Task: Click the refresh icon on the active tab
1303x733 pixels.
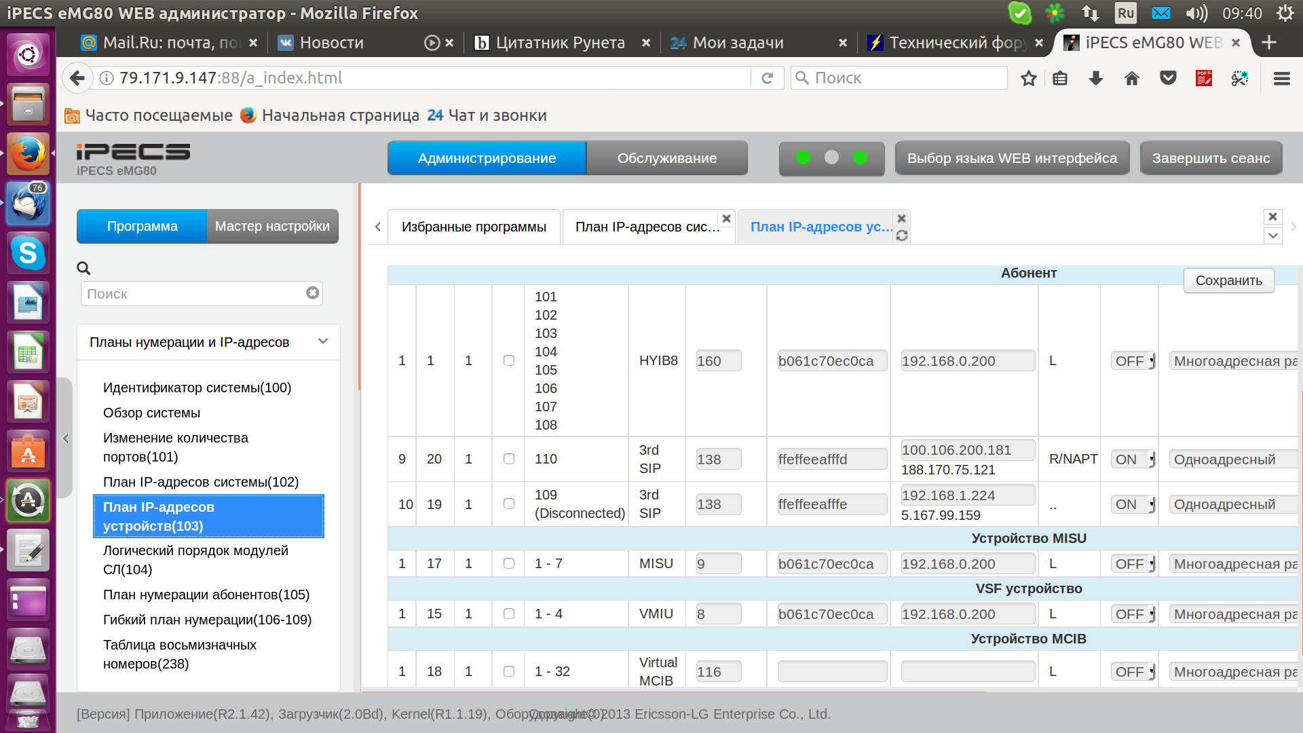Action: tap(901, 236)
